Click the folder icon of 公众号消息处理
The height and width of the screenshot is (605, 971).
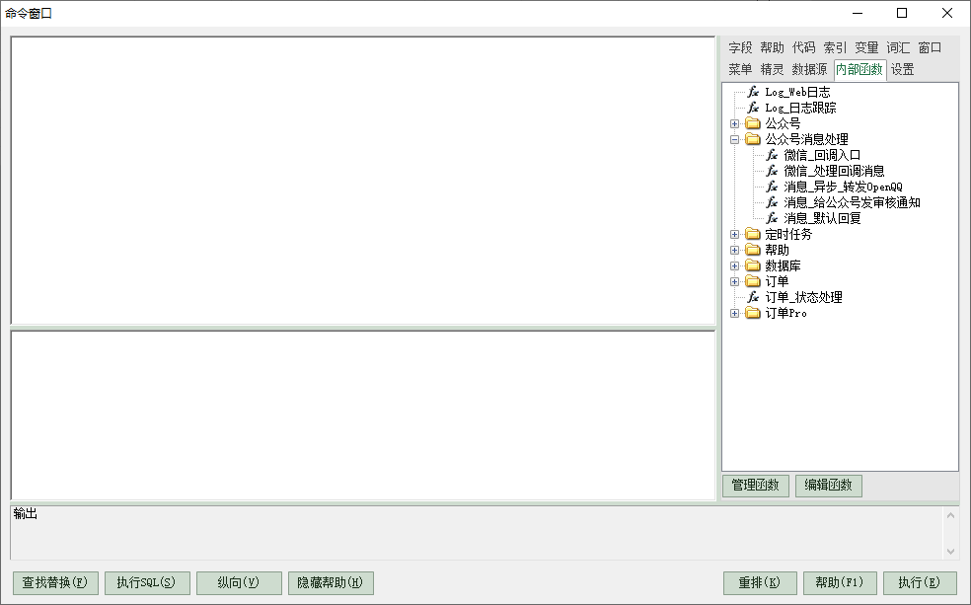(753, 139)
